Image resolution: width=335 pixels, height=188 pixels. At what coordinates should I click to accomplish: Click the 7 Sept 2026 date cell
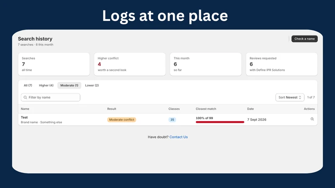[257, 119]
